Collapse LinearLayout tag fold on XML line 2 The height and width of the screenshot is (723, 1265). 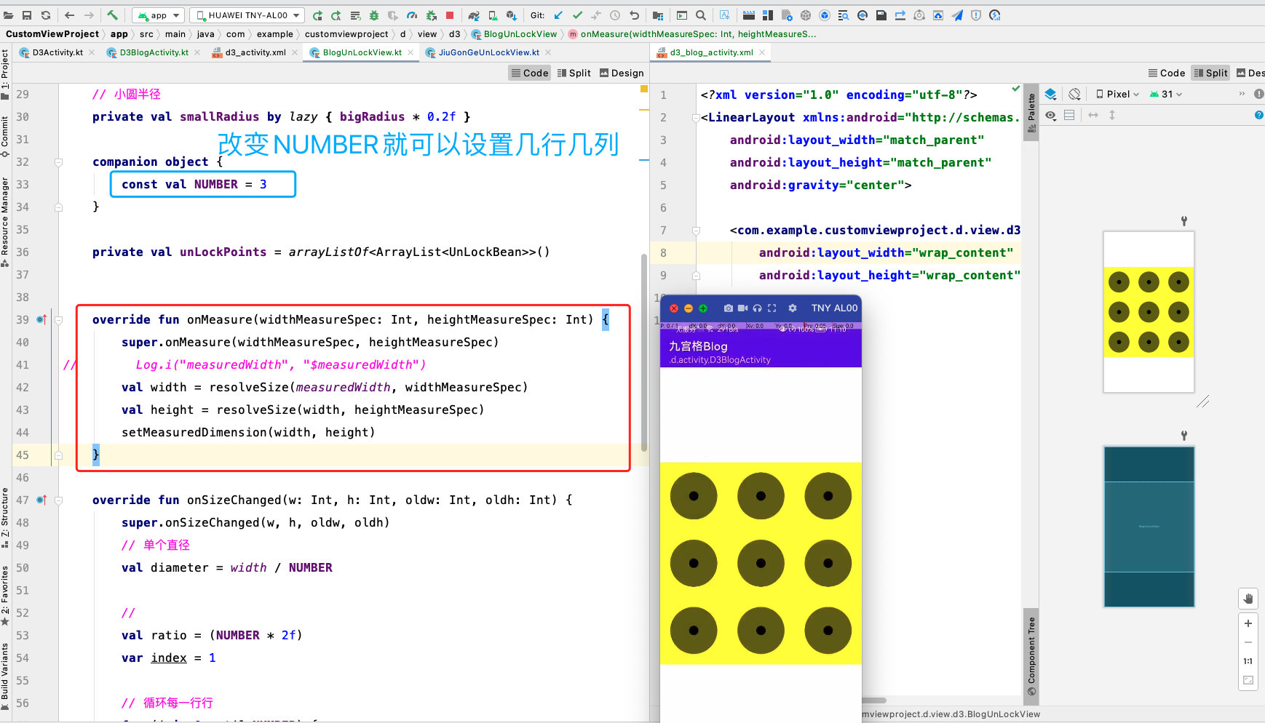tap(697, 118)
